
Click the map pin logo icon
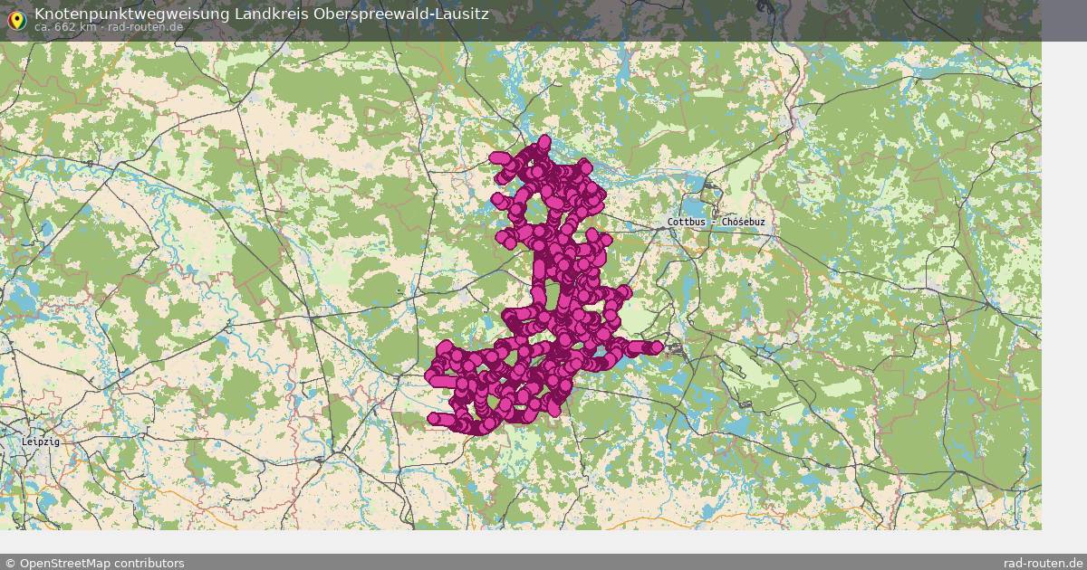(x=17, y=19)
